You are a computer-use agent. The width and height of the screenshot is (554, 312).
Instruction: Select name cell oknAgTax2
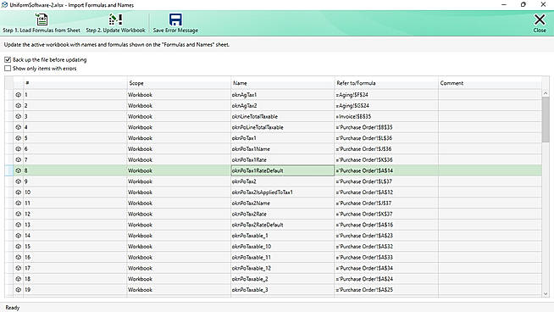click(283, 105)
